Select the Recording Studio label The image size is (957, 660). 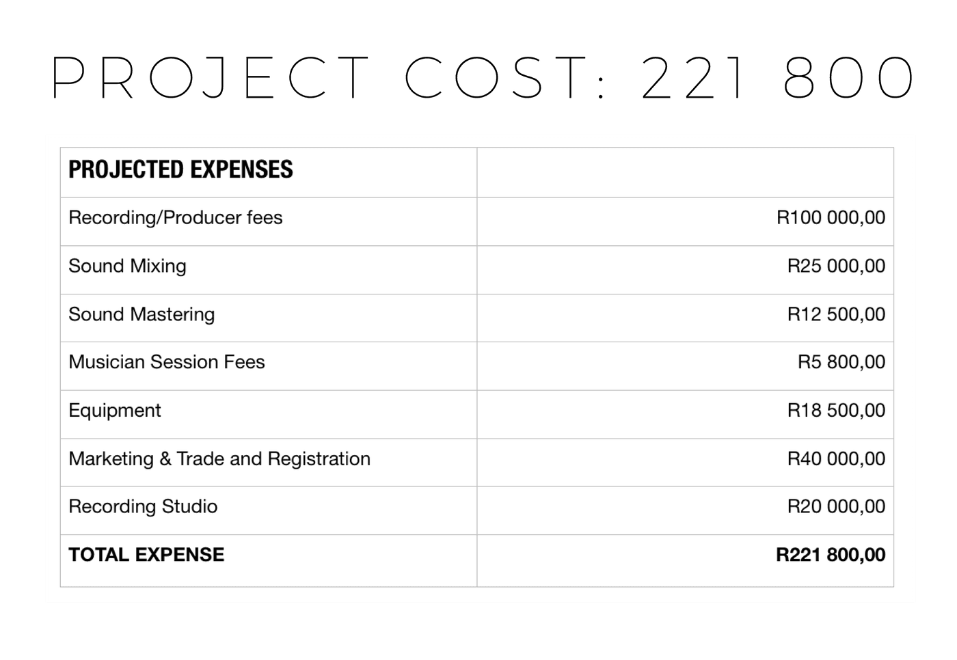(143, 506)
